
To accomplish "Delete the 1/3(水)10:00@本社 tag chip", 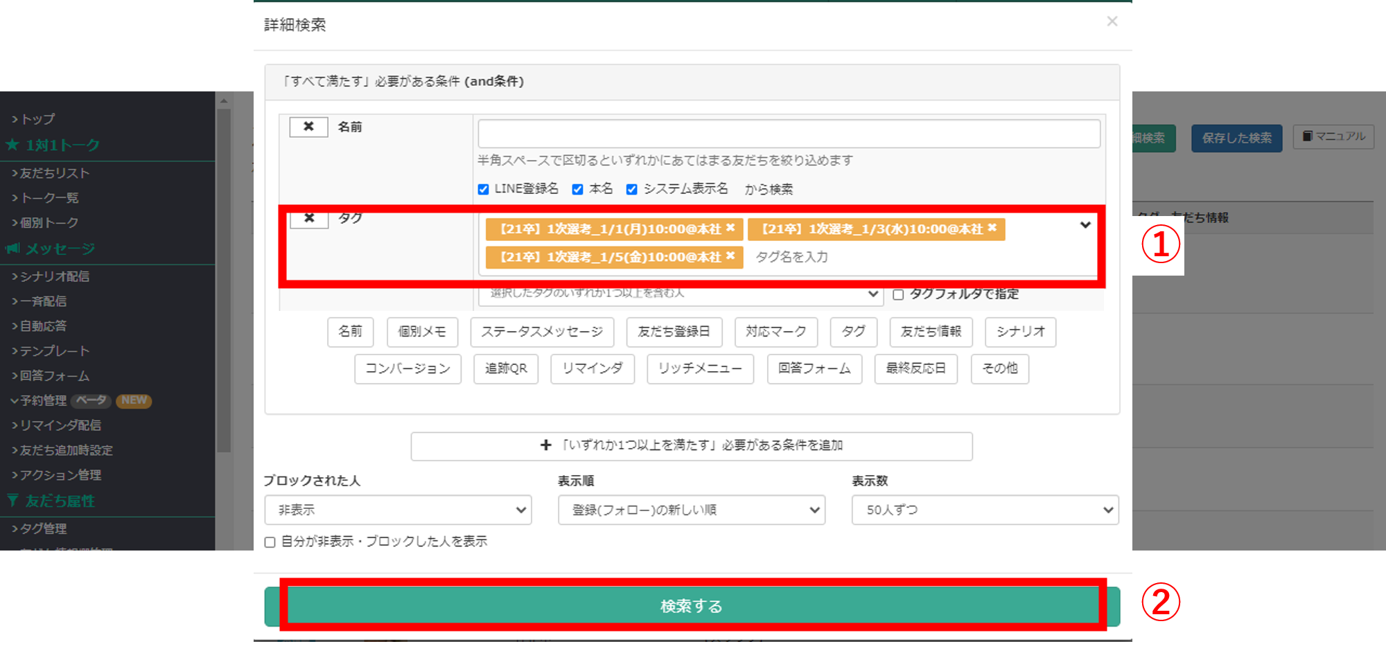I will tap(992, 229).
